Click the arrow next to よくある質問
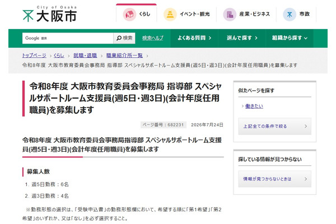336x224 pixels. [210, 38]
